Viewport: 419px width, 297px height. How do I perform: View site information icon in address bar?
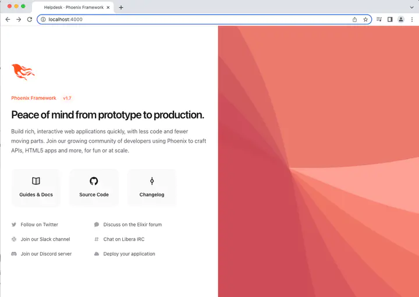click(x=43, y=19)
